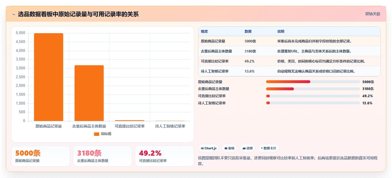Click the 去重后商品主体数量 progress bar

point(313,89)
